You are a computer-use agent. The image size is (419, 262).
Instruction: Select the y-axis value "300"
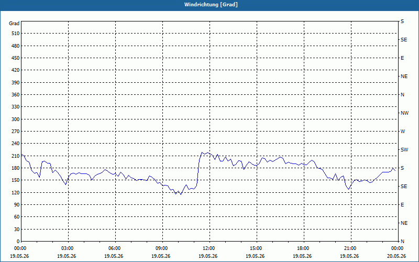(x=16, y=119)
